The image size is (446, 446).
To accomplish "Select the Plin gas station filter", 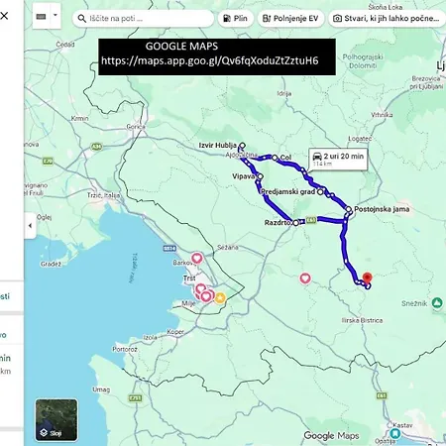I will pos(236,19).
